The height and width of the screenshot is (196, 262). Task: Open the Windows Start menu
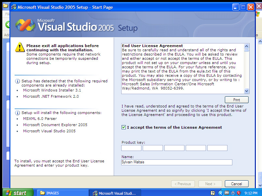coord(18,193)
